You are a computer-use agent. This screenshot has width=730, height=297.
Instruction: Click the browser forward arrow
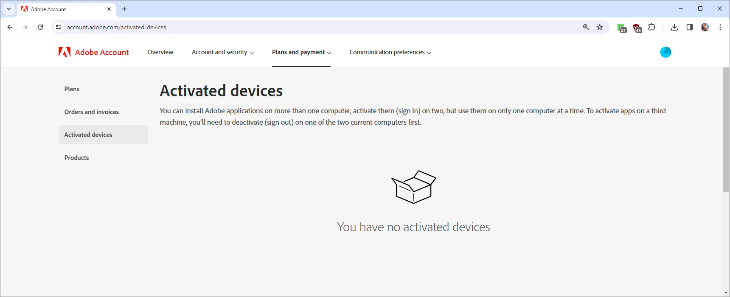tap(25, 27)
